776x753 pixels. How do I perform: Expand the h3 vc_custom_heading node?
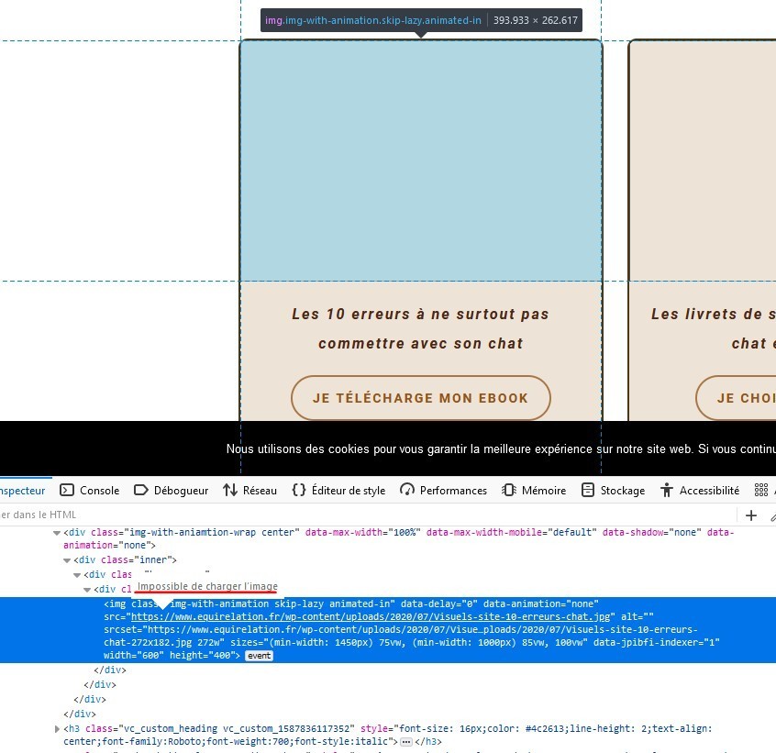[x=57, y=729]
